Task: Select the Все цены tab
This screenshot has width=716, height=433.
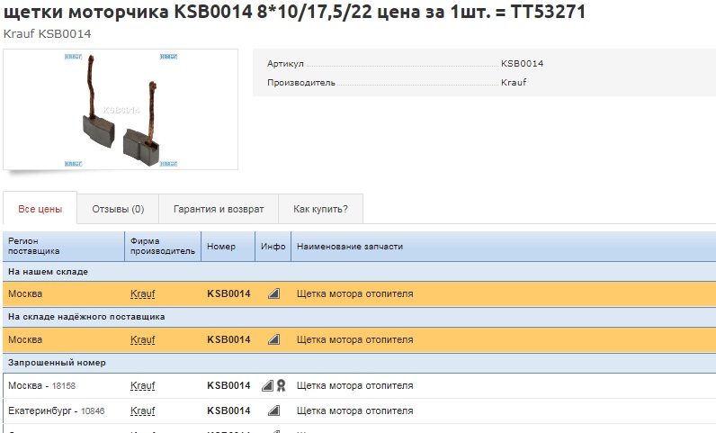Action: point(40,209)
